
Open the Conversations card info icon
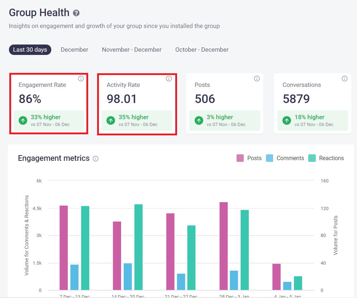344,79
